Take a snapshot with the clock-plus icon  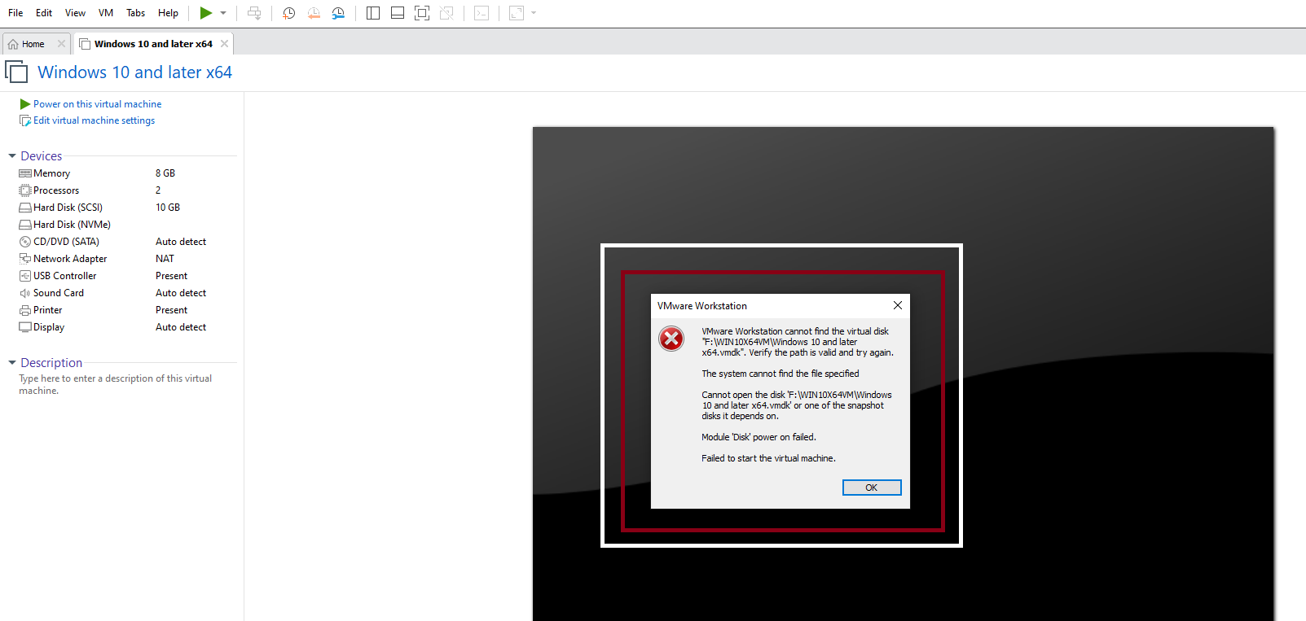[x=288, y=13]
